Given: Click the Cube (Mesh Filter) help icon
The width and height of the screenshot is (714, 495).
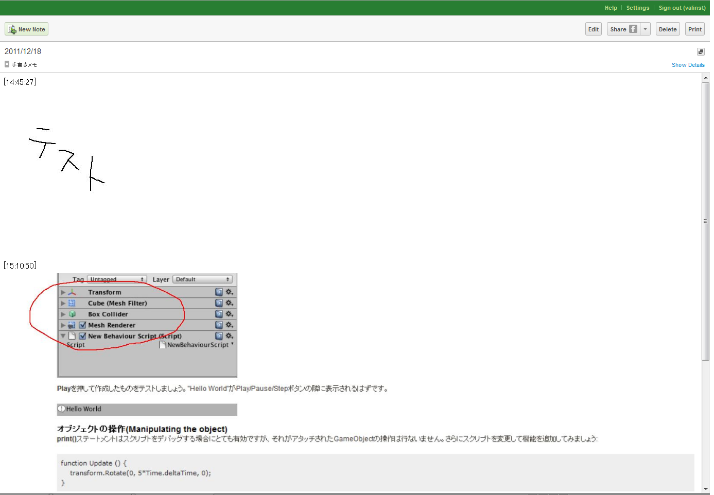Looking at the screenshot, I should (x=219, y=303).
